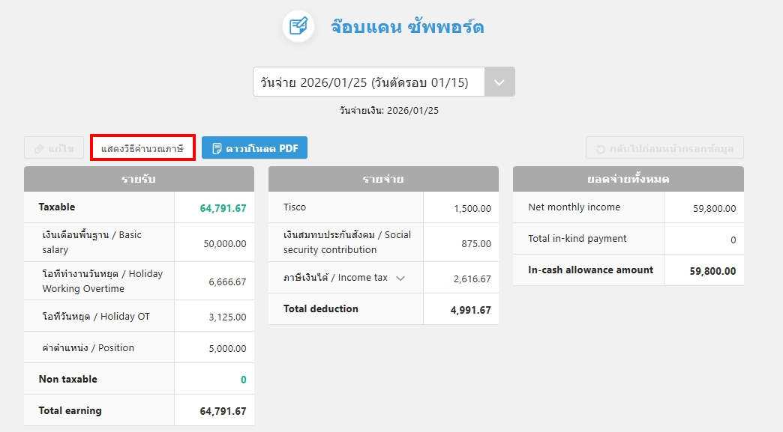Open the pay date 2026/01/25 dropdown
783x432 pixels.
click(x=369, y=82)
